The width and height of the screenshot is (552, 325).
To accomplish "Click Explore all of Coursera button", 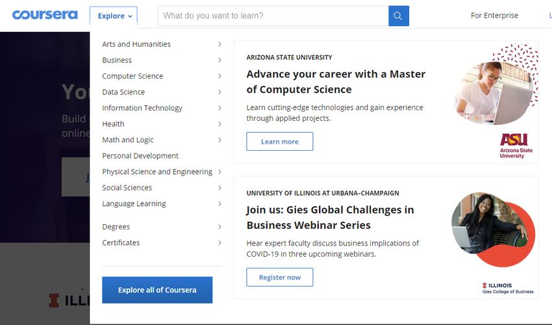I will (x=157, y=290).
